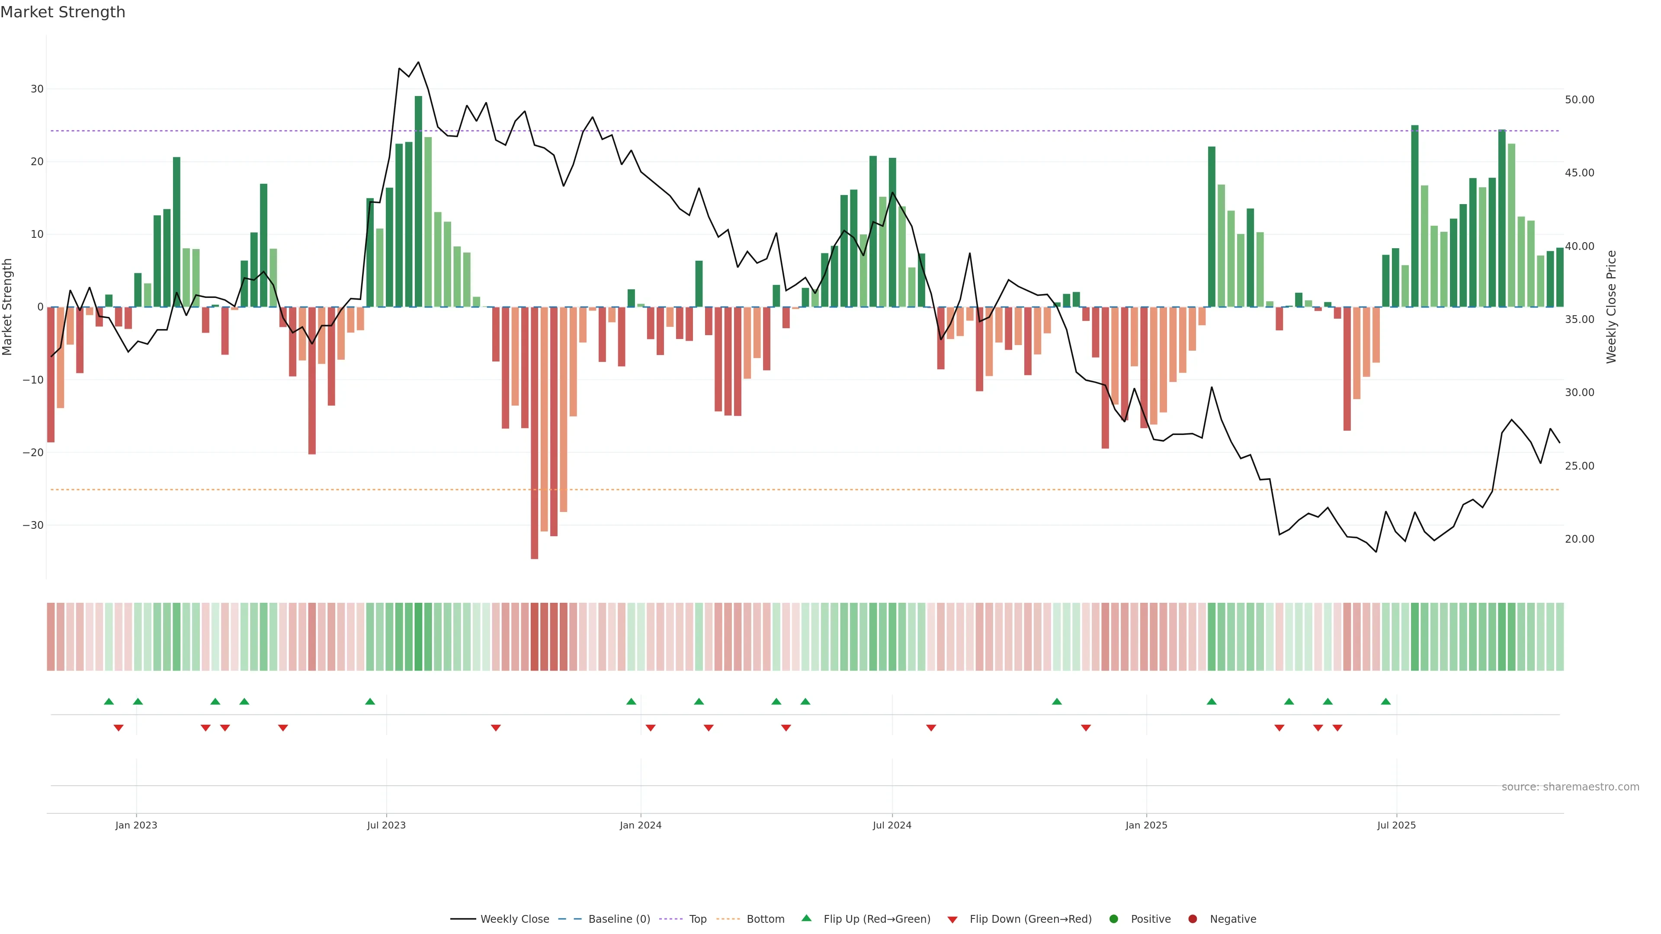The width and height of the screenshot is (1661, 934).
Task: Click flip-down marker right after Jul 2024
Action: point(931,728)
